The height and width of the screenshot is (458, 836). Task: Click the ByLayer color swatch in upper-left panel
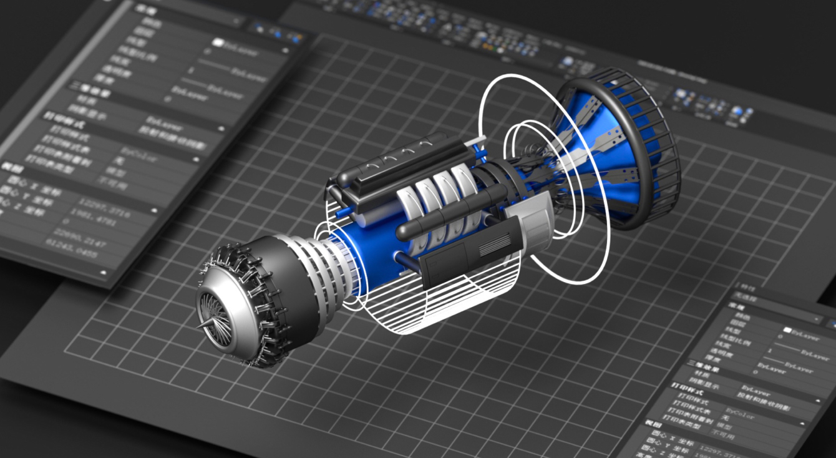tap(217, 42)
